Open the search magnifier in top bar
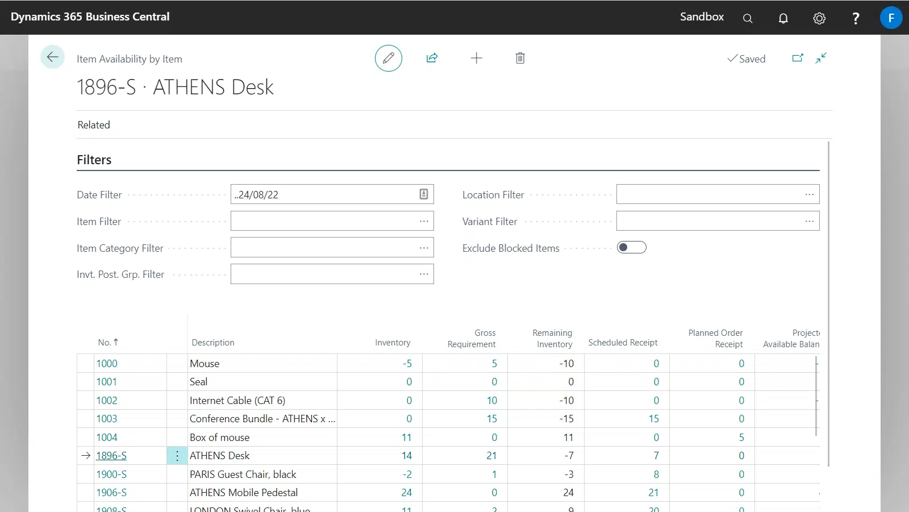909x512 pixels. (x=748, y=18)
